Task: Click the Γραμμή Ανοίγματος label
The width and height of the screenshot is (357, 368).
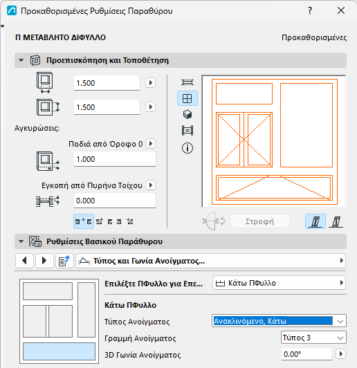Action: [x=140, y=338]
